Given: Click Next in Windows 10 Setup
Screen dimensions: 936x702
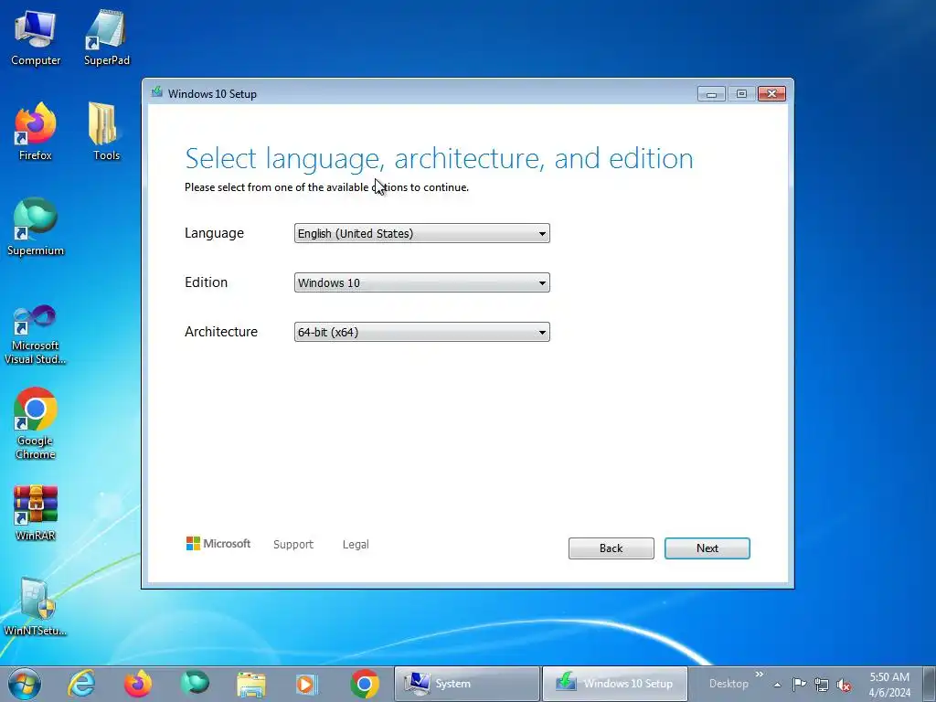Looking at the screenshot, I should [707, 548].
